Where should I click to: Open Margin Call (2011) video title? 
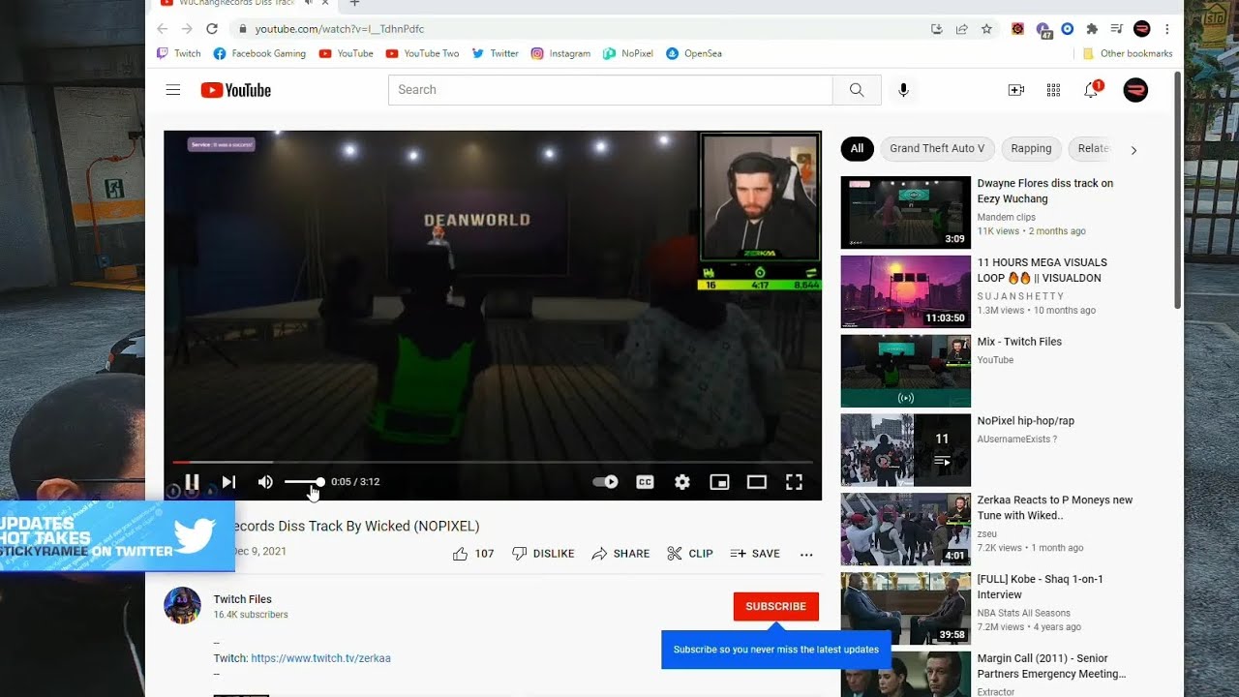coord(1052,666)
